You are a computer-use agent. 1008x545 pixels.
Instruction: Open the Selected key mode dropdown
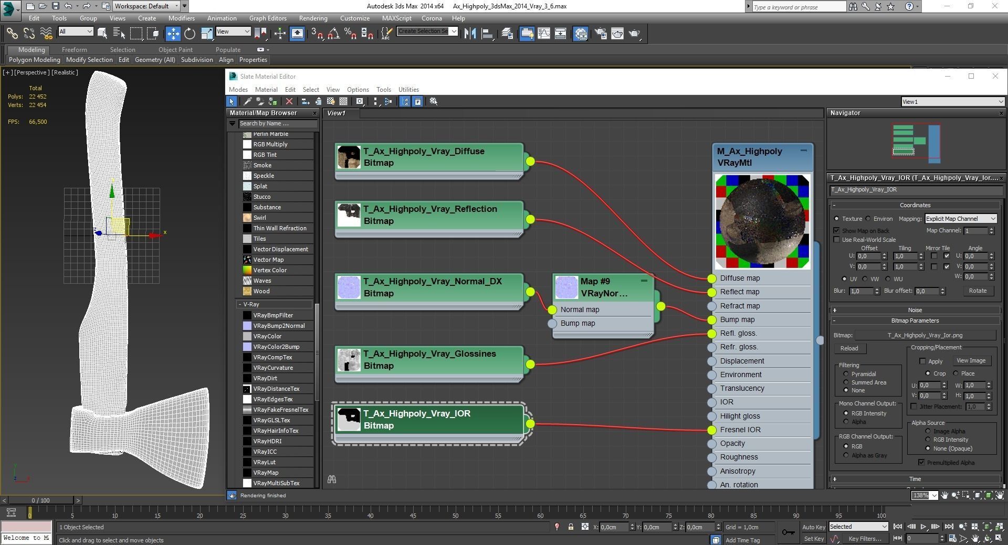tap(858, 527)
